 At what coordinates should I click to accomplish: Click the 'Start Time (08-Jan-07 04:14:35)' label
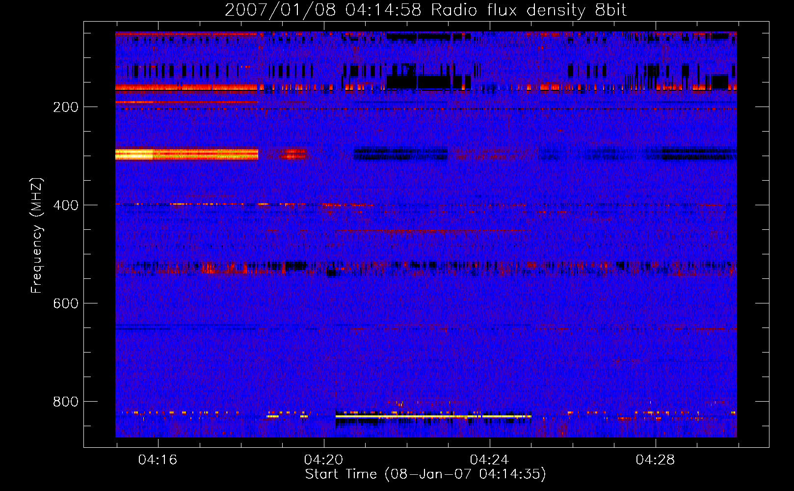click(425, 474)
